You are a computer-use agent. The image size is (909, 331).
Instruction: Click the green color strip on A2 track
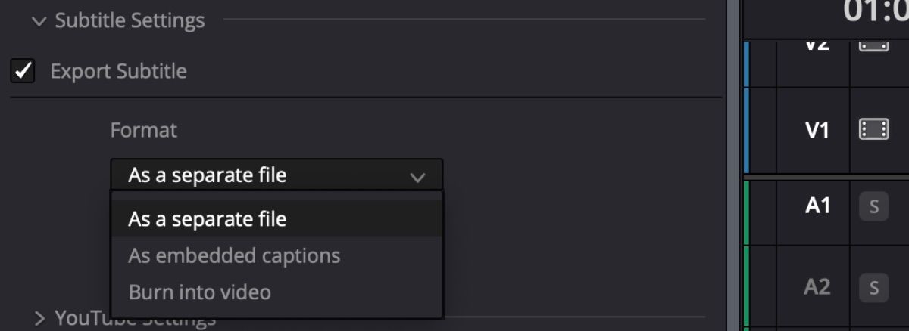(747, 287)
